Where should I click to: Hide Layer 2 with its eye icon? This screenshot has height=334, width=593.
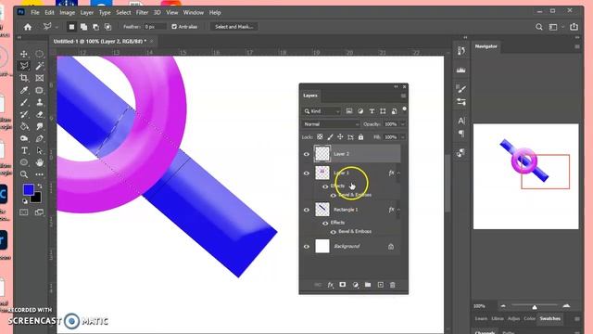click(307, 154)
